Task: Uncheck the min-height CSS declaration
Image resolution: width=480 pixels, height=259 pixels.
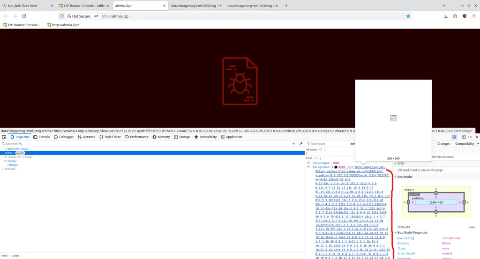Action: [x=308, y=163]
